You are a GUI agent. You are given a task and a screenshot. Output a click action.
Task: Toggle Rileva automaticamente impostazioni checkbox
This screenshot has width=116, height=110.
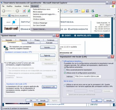click(65, 70)
